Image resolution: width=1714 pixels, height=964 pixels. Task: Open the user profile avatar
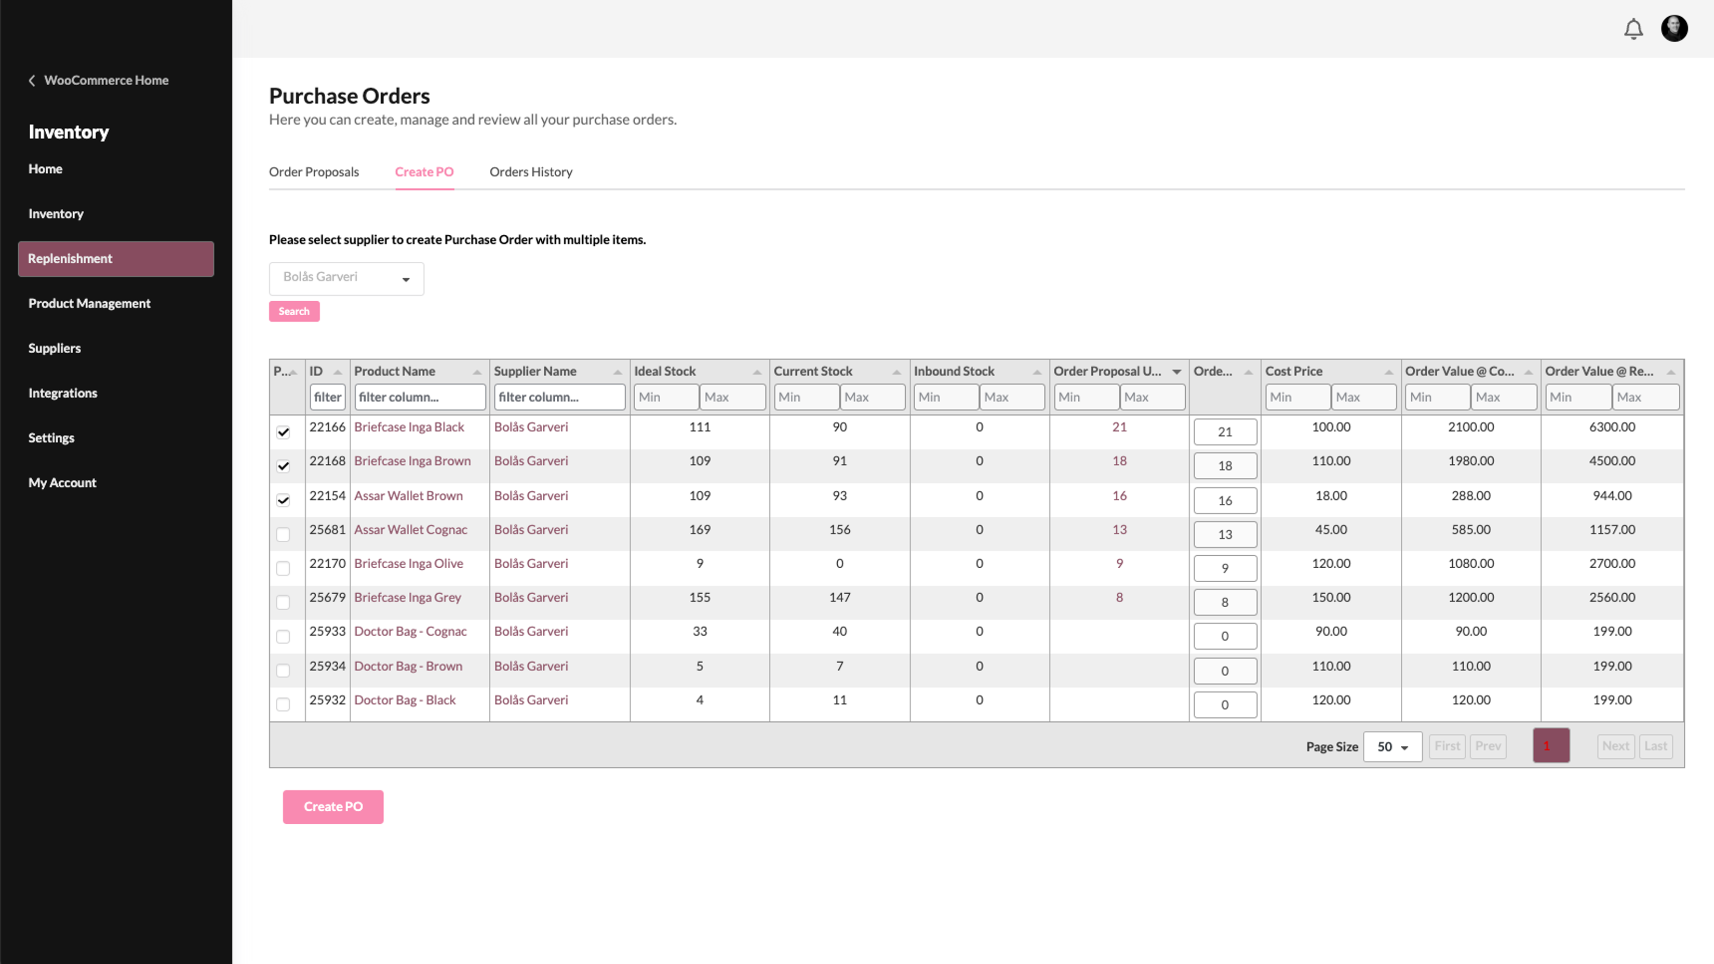pyautogui.click(x=1675, y=28)
